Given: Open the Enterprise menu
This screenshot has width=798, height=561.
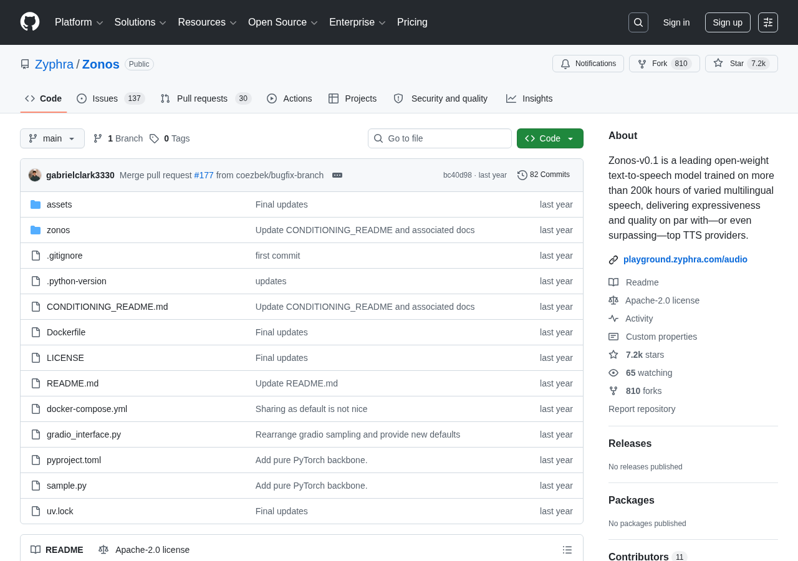Looking at the screenshot, I should click(357, 22).
